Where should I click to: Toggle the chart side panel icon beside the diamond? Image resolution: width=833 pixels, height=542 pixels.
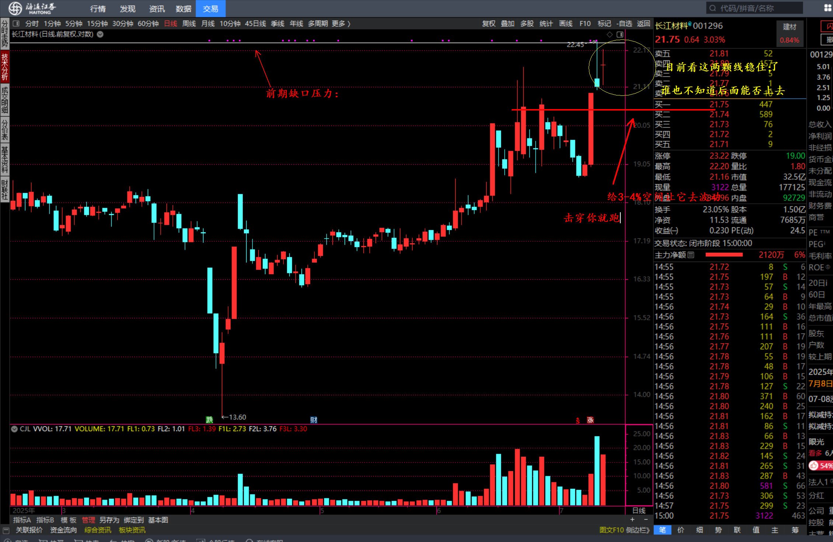[620, 34]
